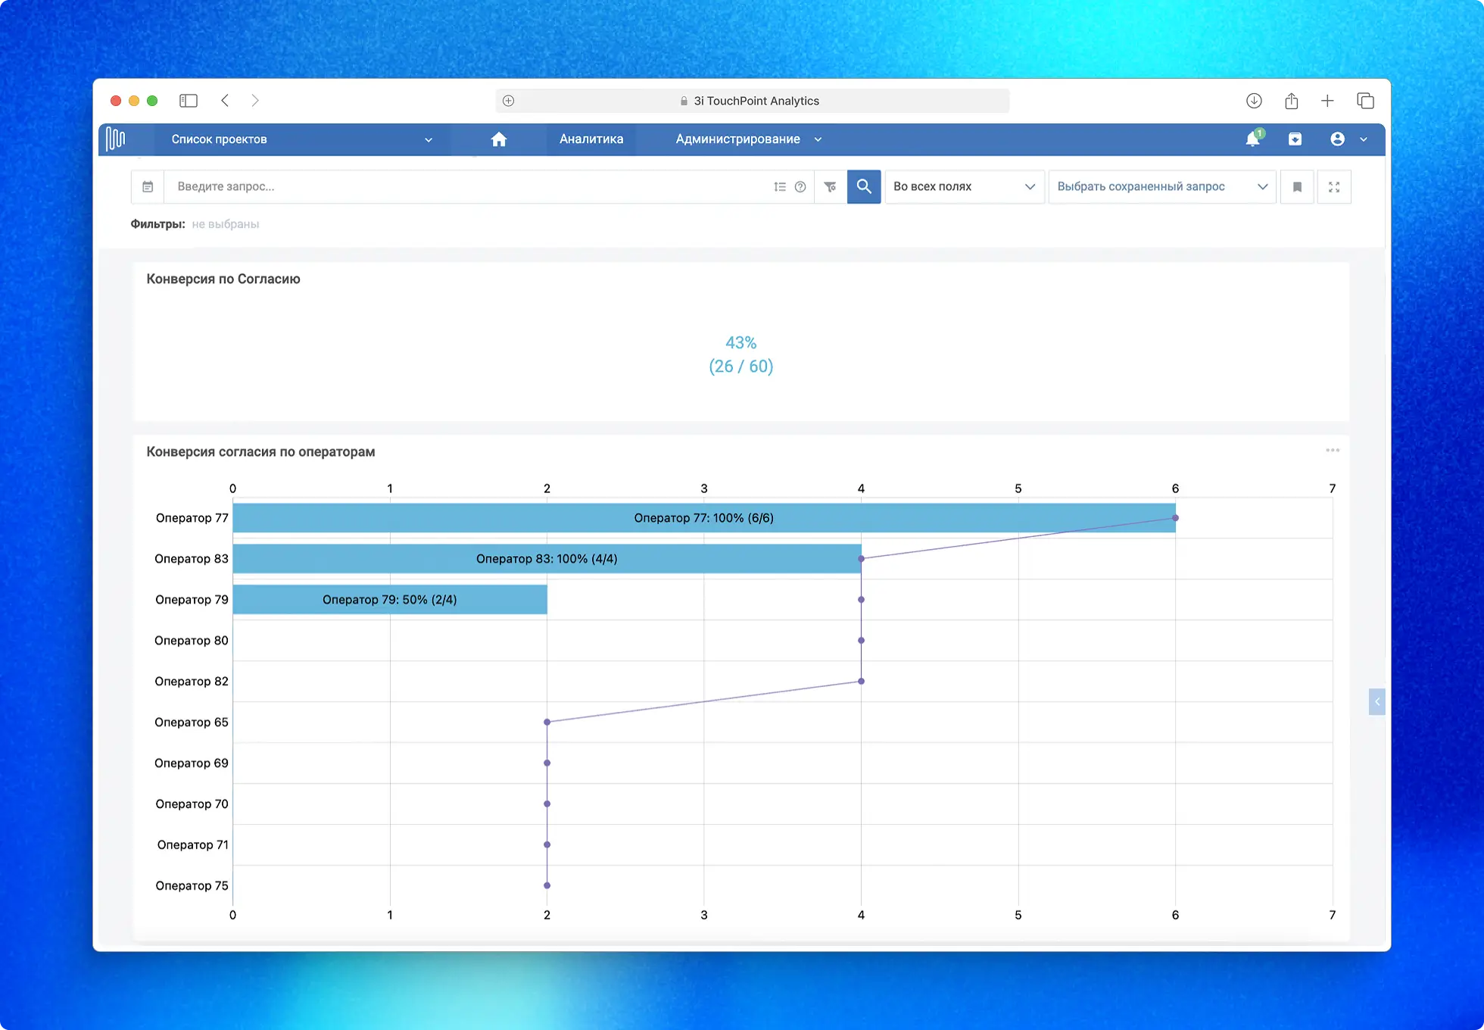The height and width of the screenshot is (1030, 1484).
Task: Open the Выбрать сохраненный запрос dropdown
Action: (1161, 186)
